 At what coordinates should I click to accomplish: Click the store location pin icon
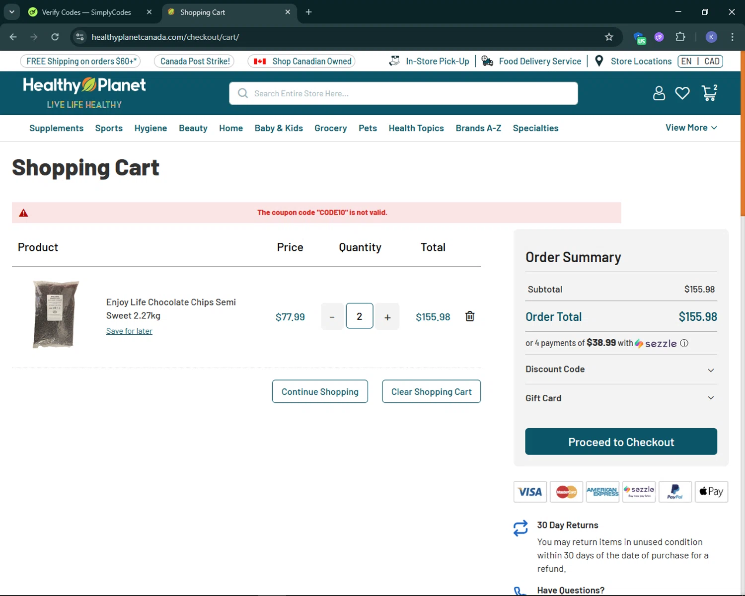tap(599, 61)
